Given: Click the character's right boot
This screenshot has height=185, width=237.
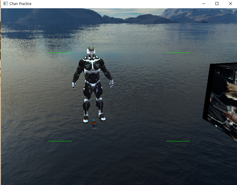Looking at the screenshot, I should click(85, 117).
